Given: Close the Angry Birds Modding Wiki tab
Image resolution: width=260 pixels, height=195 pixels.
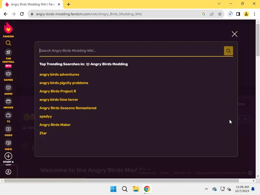Looking at the screenshot, I should click(x=59, y=5).
